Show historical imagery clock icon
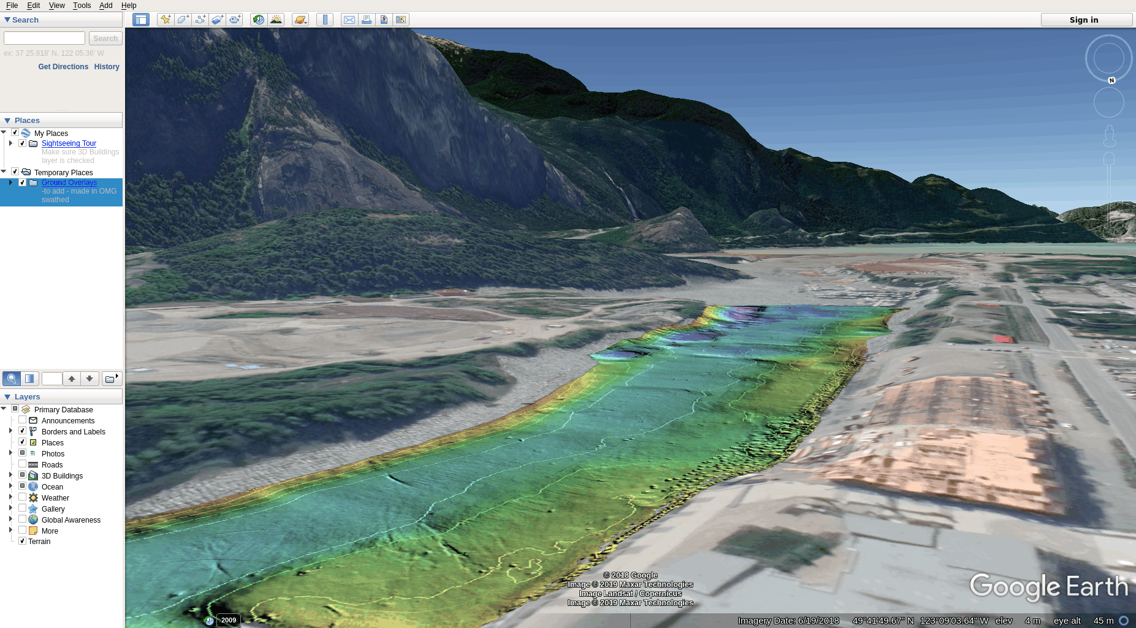Image resolution: width=1136 pixels, height=628 pixels. (259, 20)
